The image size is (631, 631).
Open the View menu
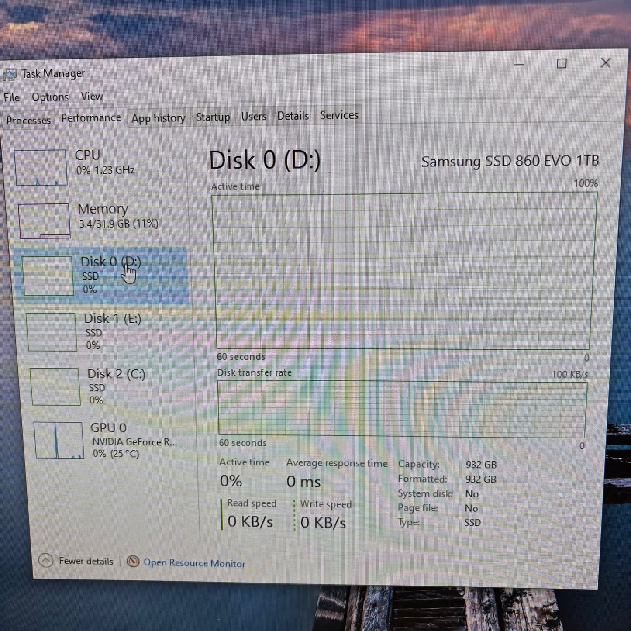(92, 97)
